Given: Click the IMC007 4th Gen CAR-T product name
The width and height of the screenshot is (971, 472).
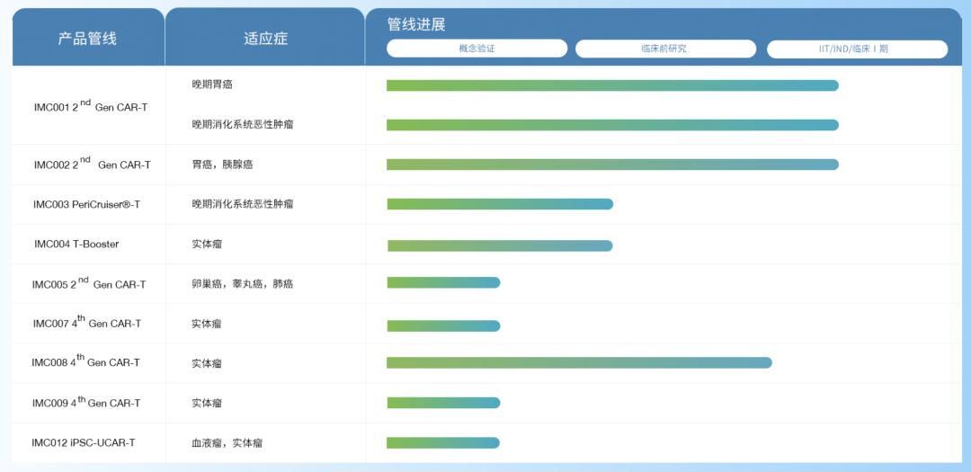Looking at the screenshot, I should pyautogui.click(x=87, y=322).
